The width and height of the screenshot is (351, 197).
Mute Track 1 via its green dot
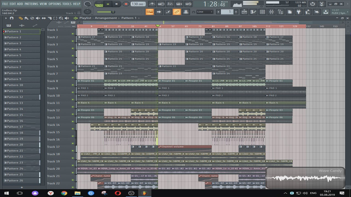pyautogui.click(x=73, y=34)
